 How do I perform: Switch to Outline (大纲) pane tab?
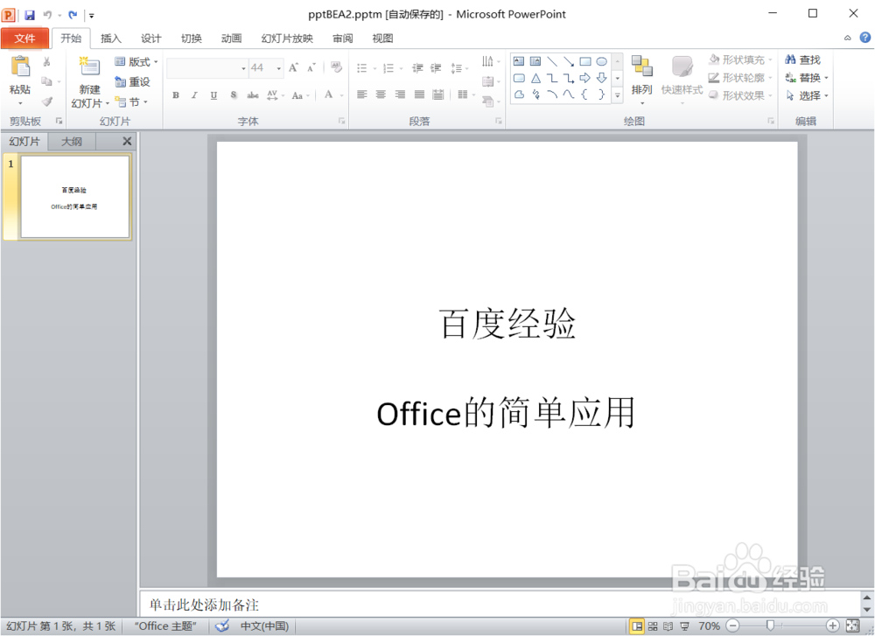(72, 142)
